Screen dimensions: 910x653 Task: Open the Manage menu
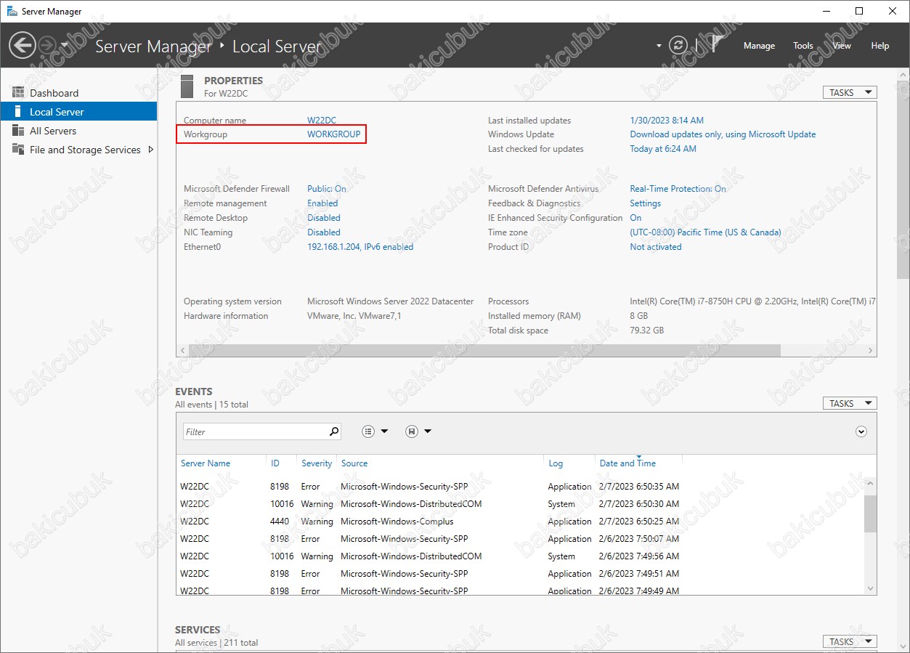click(759, 46)
